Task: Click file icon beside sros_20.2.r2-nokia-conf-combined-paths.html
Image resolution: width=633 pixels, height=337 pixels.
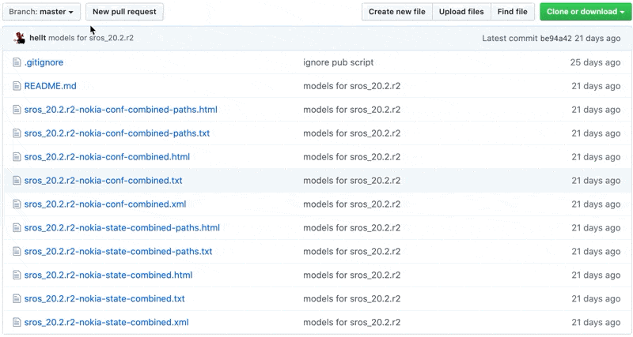Action: click(x=17, y=110)
